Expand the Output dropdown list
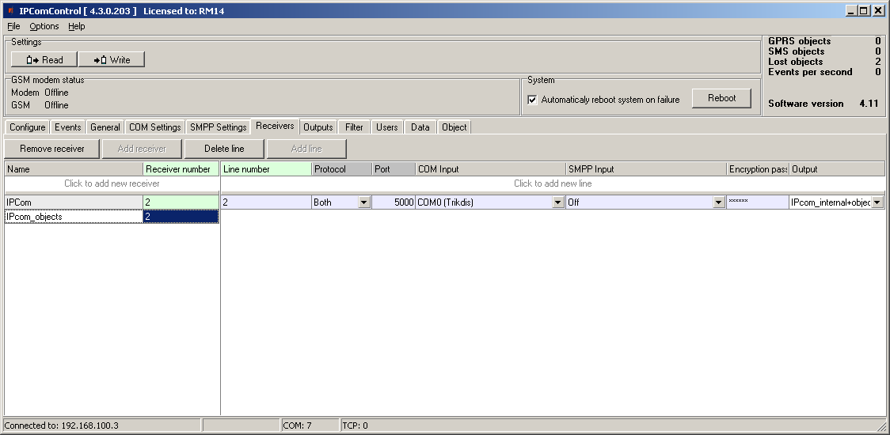The width and height of the screenshot is (890, 435). (877, 202)
